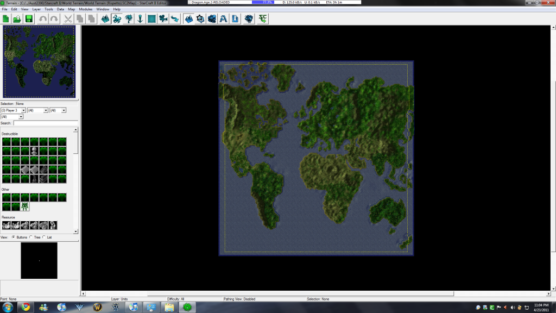
Task: Open the Layer menu
Action: pos(36,9)
